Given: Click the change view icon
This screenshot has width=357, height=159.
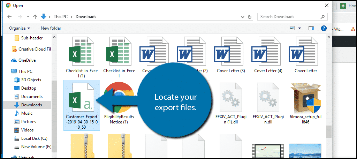Looking at the screenshot, I should 292,28.
